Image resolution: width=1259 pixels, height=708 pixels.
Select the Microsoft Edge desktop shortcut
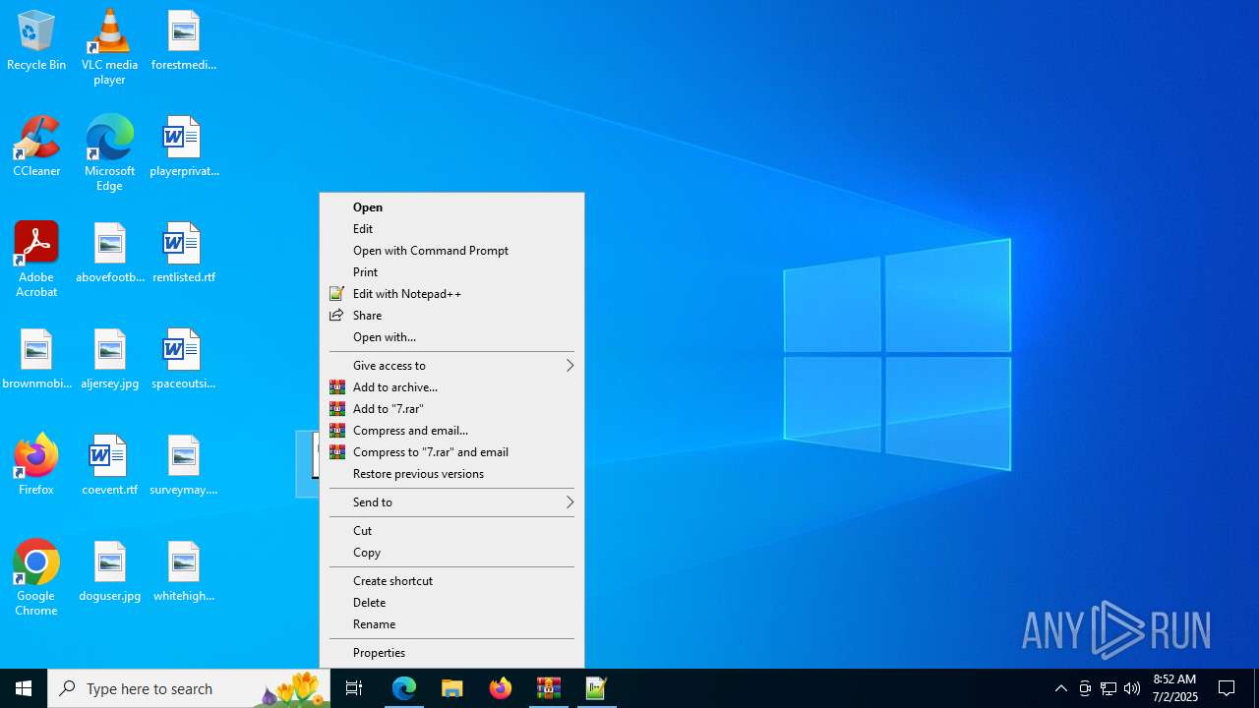click(x=109, y=153)
